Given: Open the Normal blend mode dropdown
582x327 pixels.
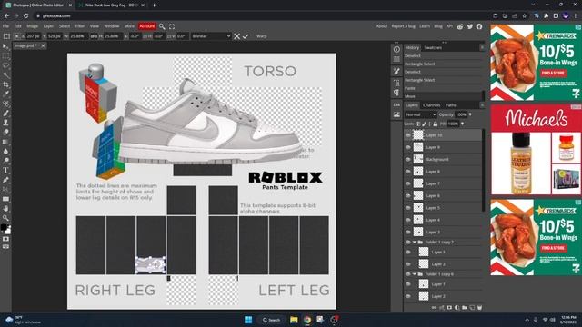Looking at the screenshot, I should [x=420, y=115].
